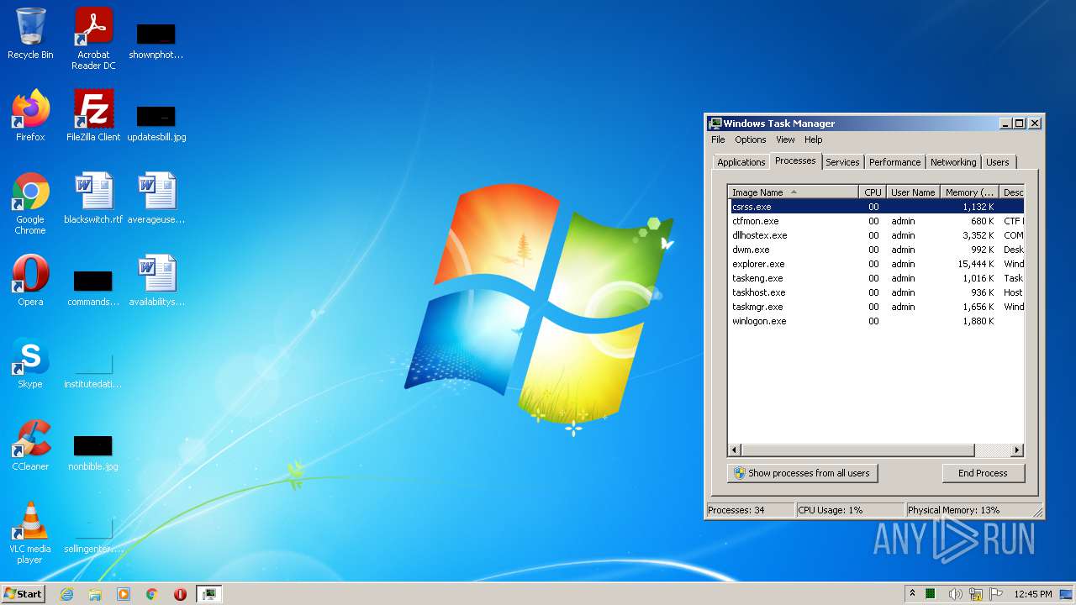1076x605 pixels.
Task: Show hidden system tray icons
Action: point(912,594)
